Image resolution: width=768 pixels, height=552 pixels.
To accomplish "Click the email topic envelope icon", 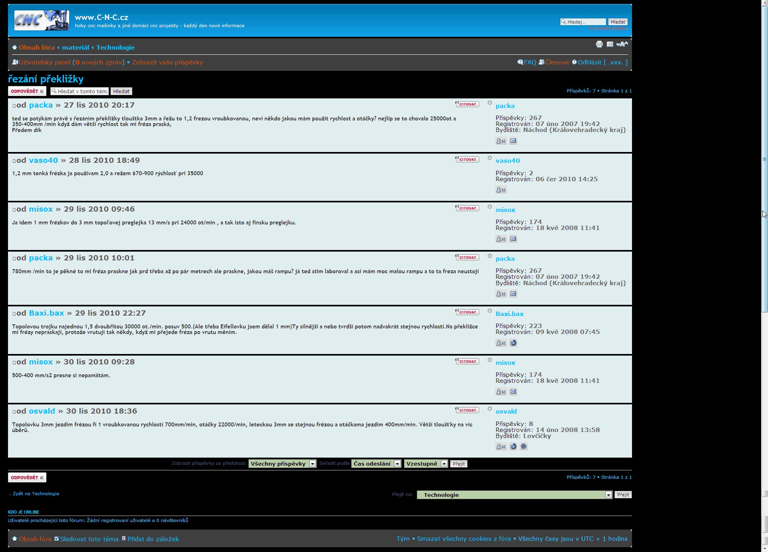I will (610, 44).
